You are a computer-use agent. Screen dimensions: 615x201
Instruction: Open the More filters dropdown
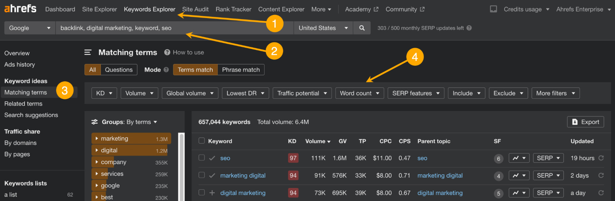pyautogui.click(x=556, y=93)
